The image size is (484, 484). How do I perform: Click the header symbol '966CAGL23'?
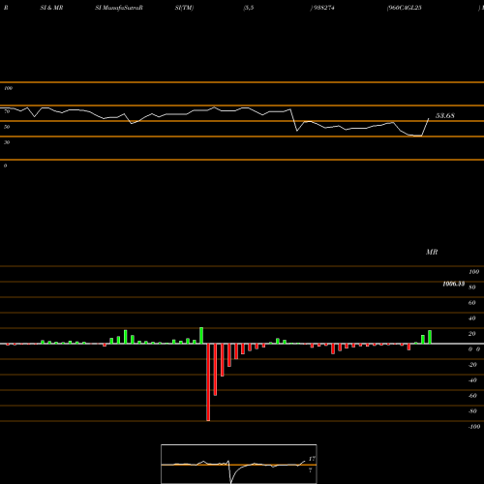(x=405, y=8)
